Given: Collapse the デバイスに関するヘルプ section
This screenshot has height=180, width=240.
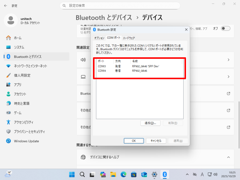Looking at the screenshot, I should pos(228,157).
